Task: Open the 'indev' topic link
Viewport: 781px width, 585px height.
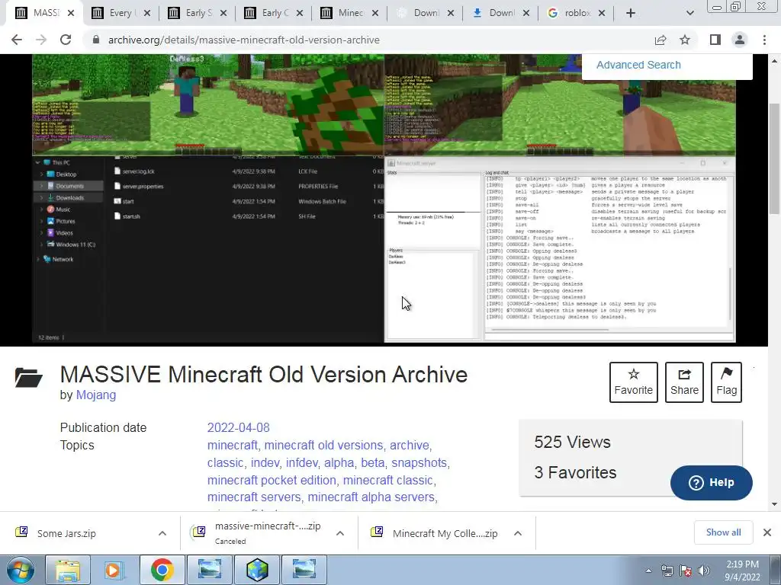Action: tap(265, 462)
